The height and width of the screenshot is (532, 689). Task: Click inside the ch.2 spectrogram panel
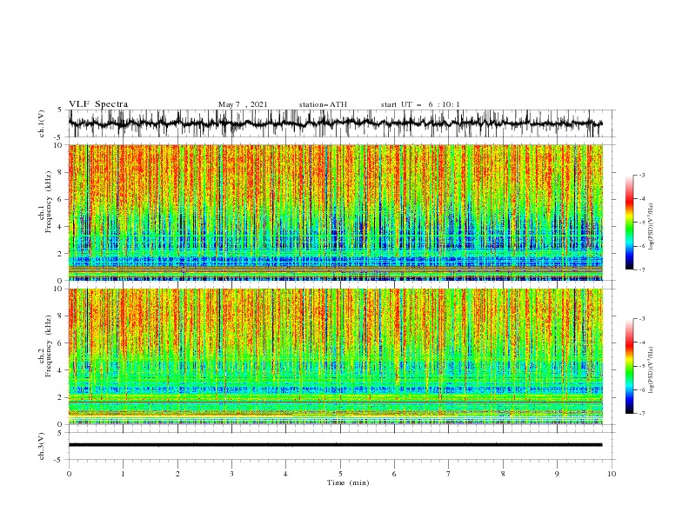(x=335, y=356)
